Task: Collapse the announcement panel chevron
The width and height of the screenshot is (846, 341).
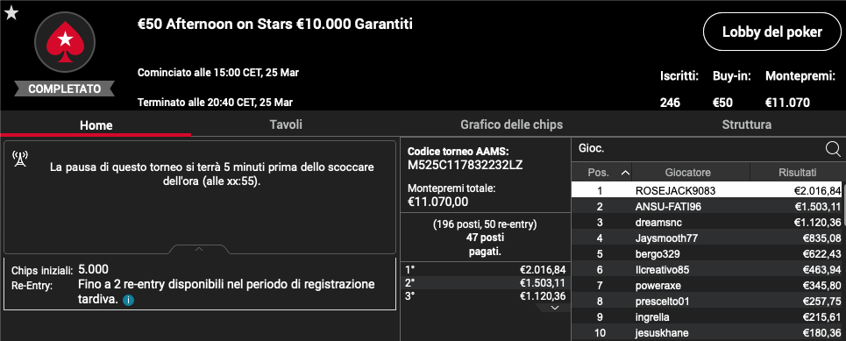Action: (198, 249)
